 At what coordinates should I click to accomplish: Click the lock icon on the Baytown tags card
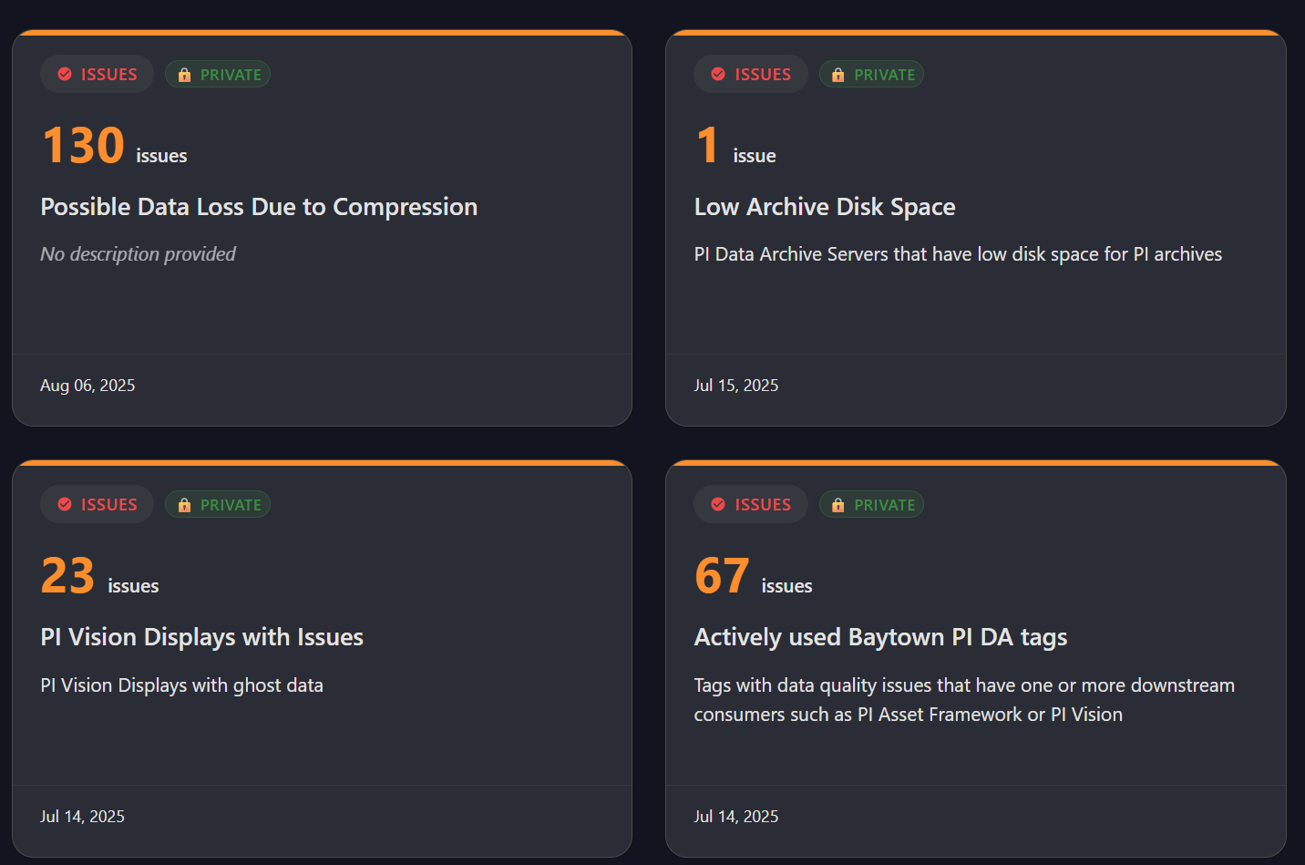pos(838,505)
